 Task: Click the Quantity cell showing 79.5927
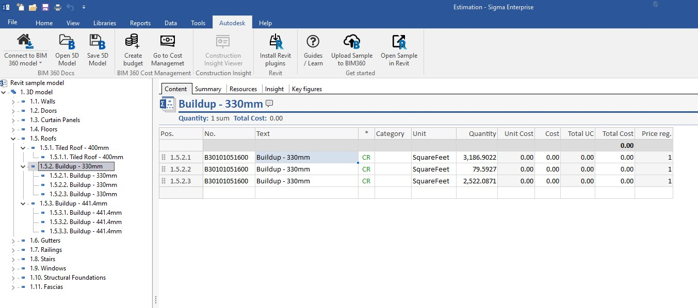(477, 169)
